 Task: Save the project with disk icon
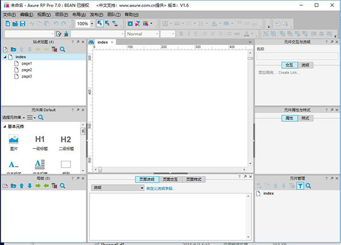coord(23,23)
